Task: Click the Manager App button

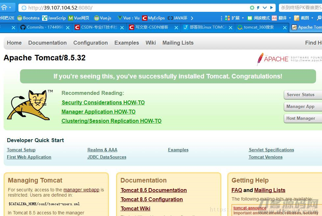Action: [303, 107]
